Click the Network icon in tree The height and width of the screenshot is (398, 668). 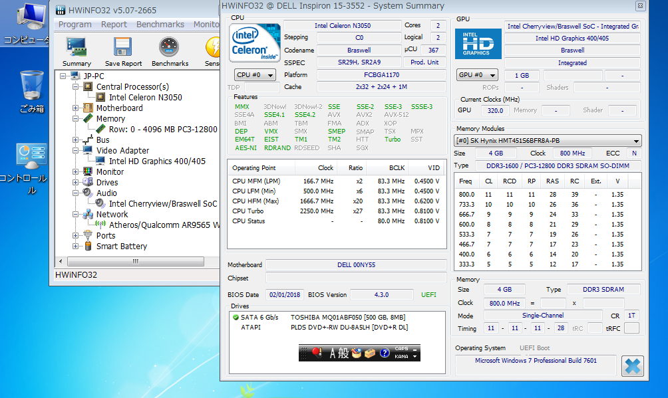(88, 214)
